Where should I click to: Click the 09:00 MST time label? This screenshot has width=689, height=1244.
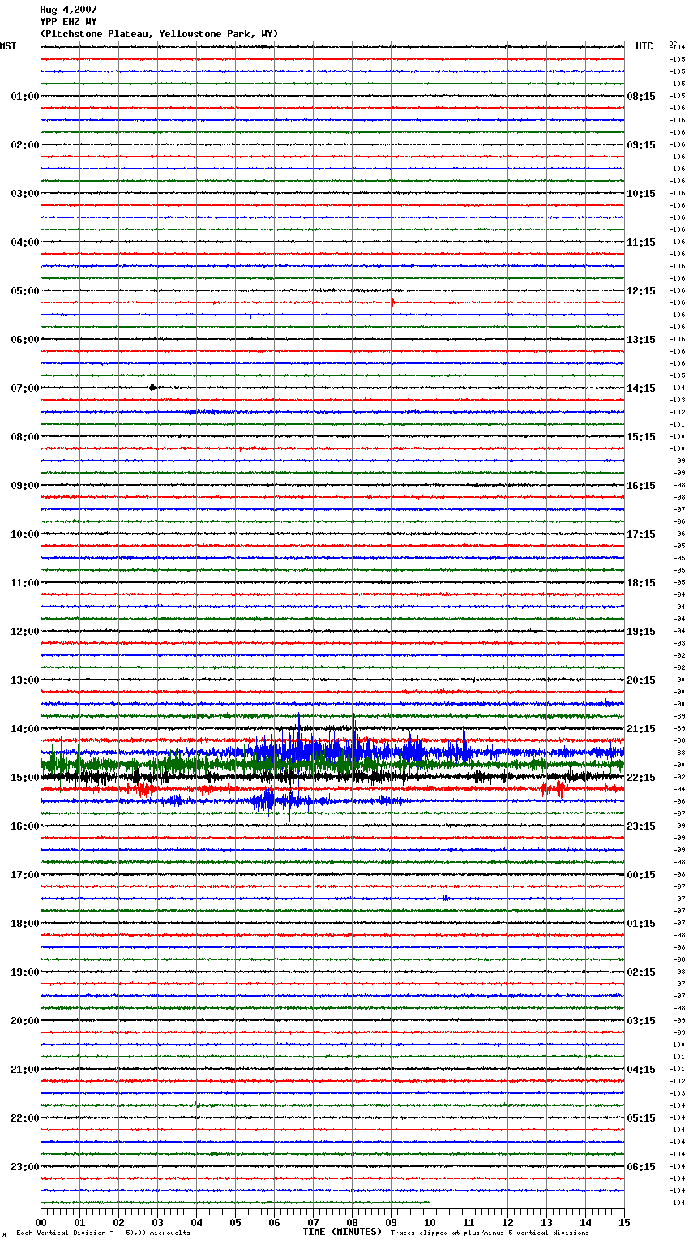pos(24,486)
